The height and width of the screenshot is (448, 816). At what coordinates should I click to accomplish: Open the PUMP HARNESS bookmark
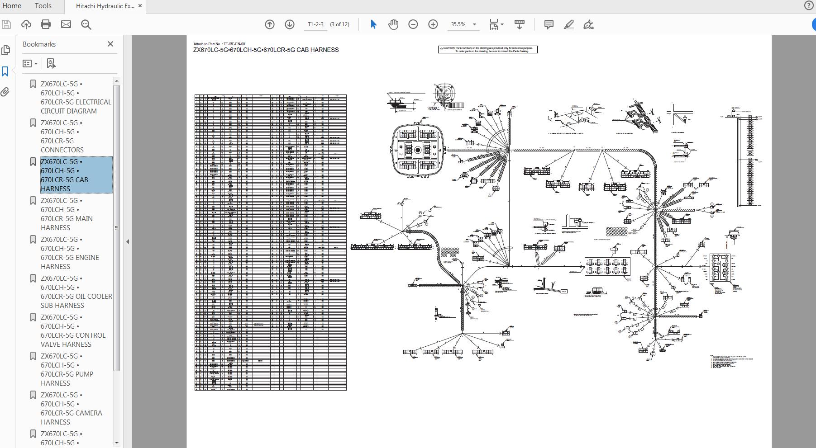point(67,369)
